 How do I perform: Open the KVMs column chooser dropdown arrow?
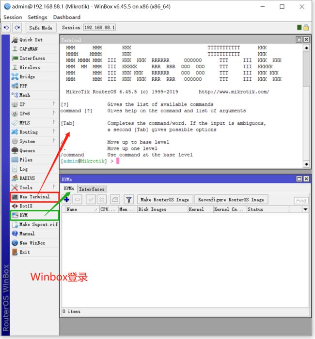point(305,209)
